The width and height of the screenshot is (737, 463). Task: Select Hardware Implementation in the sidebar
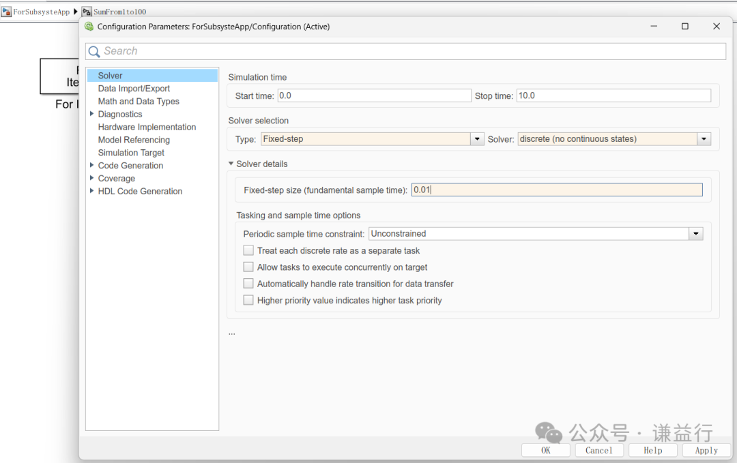pos(147,127)
